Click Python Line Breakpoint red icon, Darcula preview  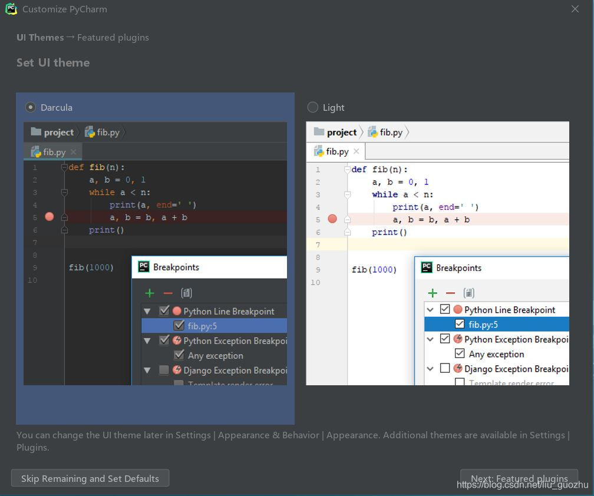tap(177, 311)
